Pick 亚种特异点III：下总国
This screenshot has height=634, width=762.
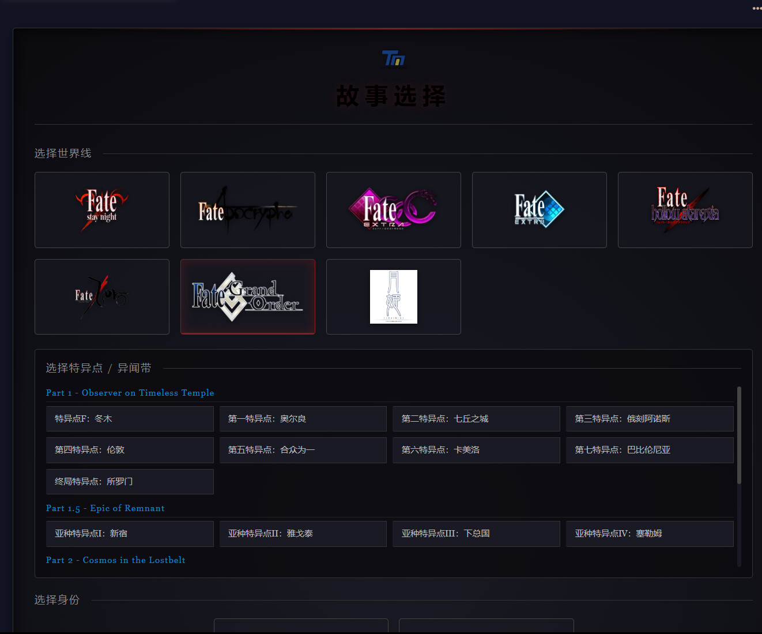coord(477,534)
